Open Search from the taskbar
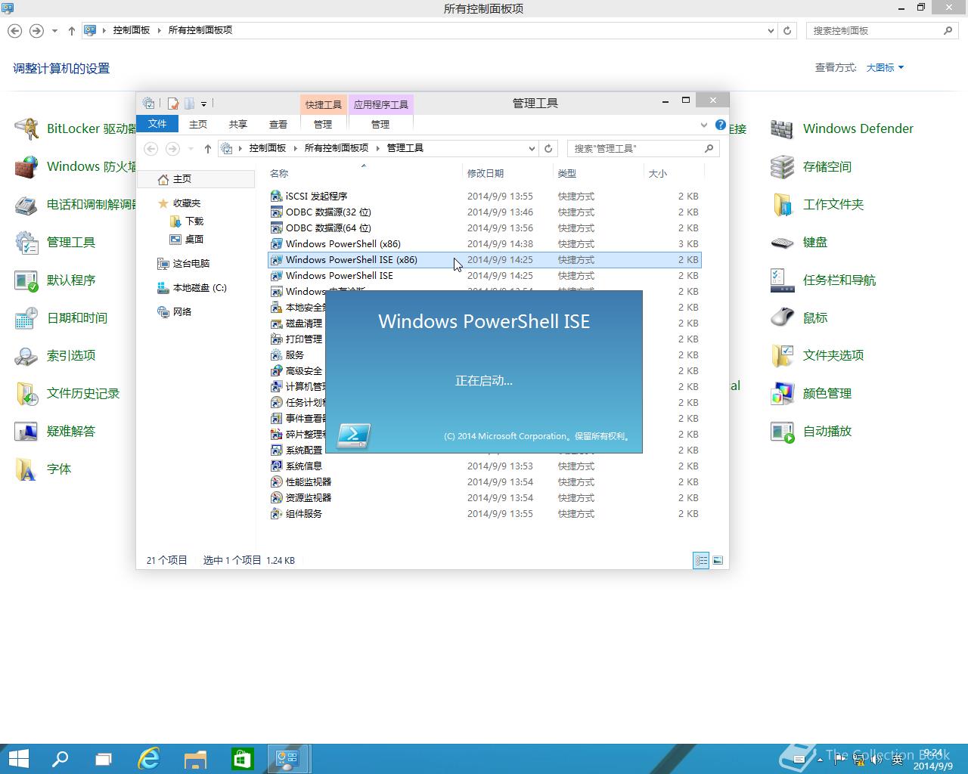Screen dimensions: 968x774 coord(59,759)
